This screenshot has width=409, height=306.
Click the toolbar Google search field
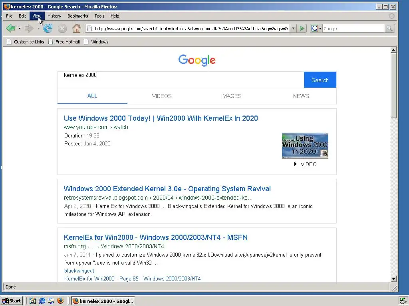pyautogui.click(x=353, y=29)
